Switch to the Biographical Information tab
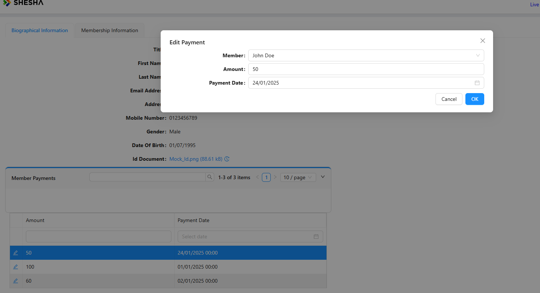This screenshot has height=293, width=540. pyautogui.click(x=40, y=30)
